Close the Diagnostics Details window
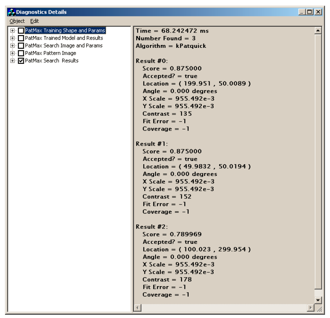Image resolution: width=330 pixels, height=318 pixels. point(318,12)
